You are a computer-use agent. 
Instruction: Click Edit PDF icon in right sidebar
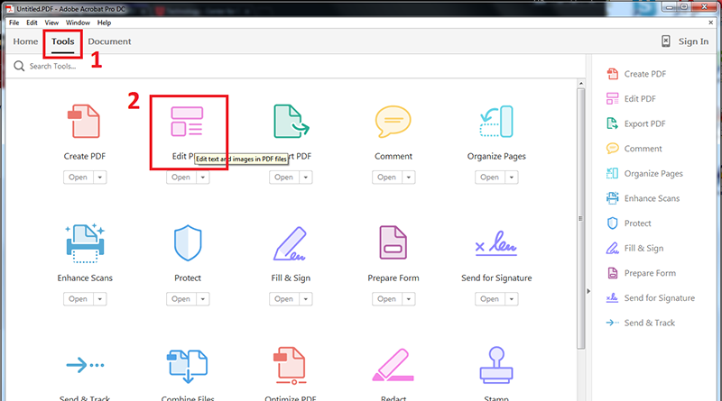[613, 98]
